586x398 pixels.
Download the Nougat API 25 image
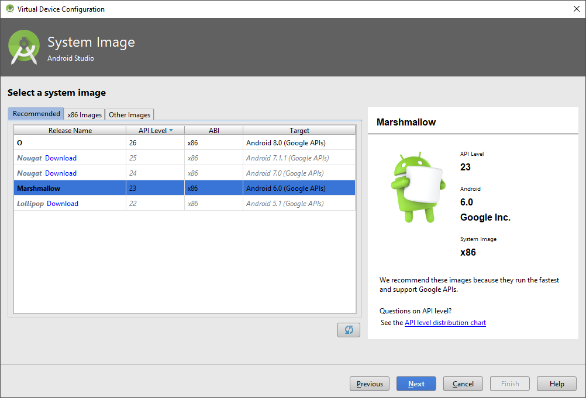(x=61, y=158)
